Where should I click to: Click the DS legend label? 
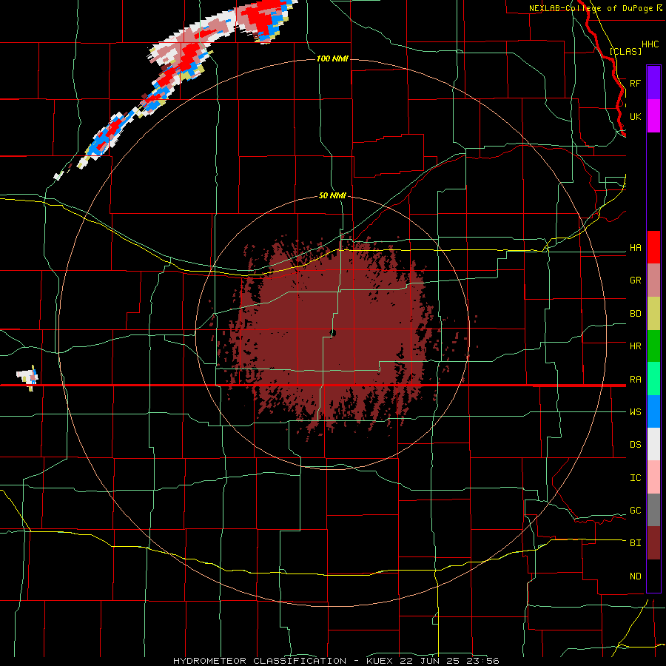[636, 445]
